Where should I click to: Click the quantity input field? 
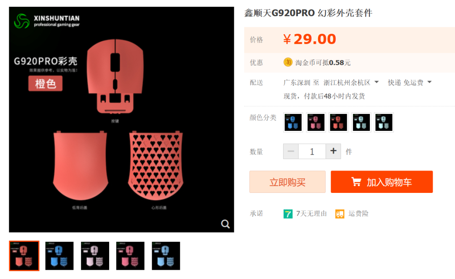point(312,151)
